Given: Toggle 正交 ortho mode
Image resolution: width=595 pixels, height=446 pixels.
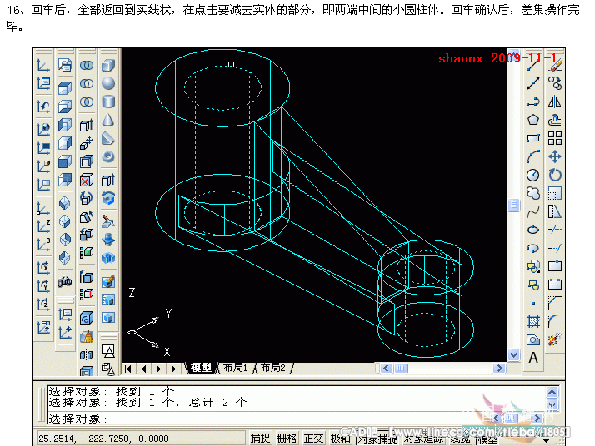Looking at the screenshot, I should (x=314, y=439).
